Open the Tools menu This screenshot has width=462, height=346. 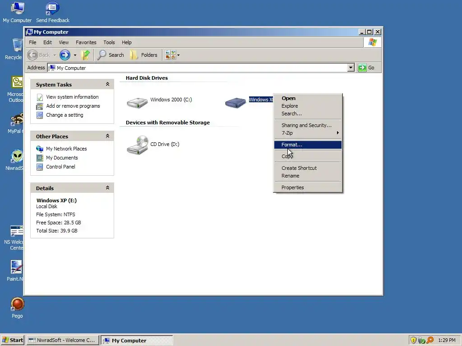pyautogui.click(x=109, y=42)
